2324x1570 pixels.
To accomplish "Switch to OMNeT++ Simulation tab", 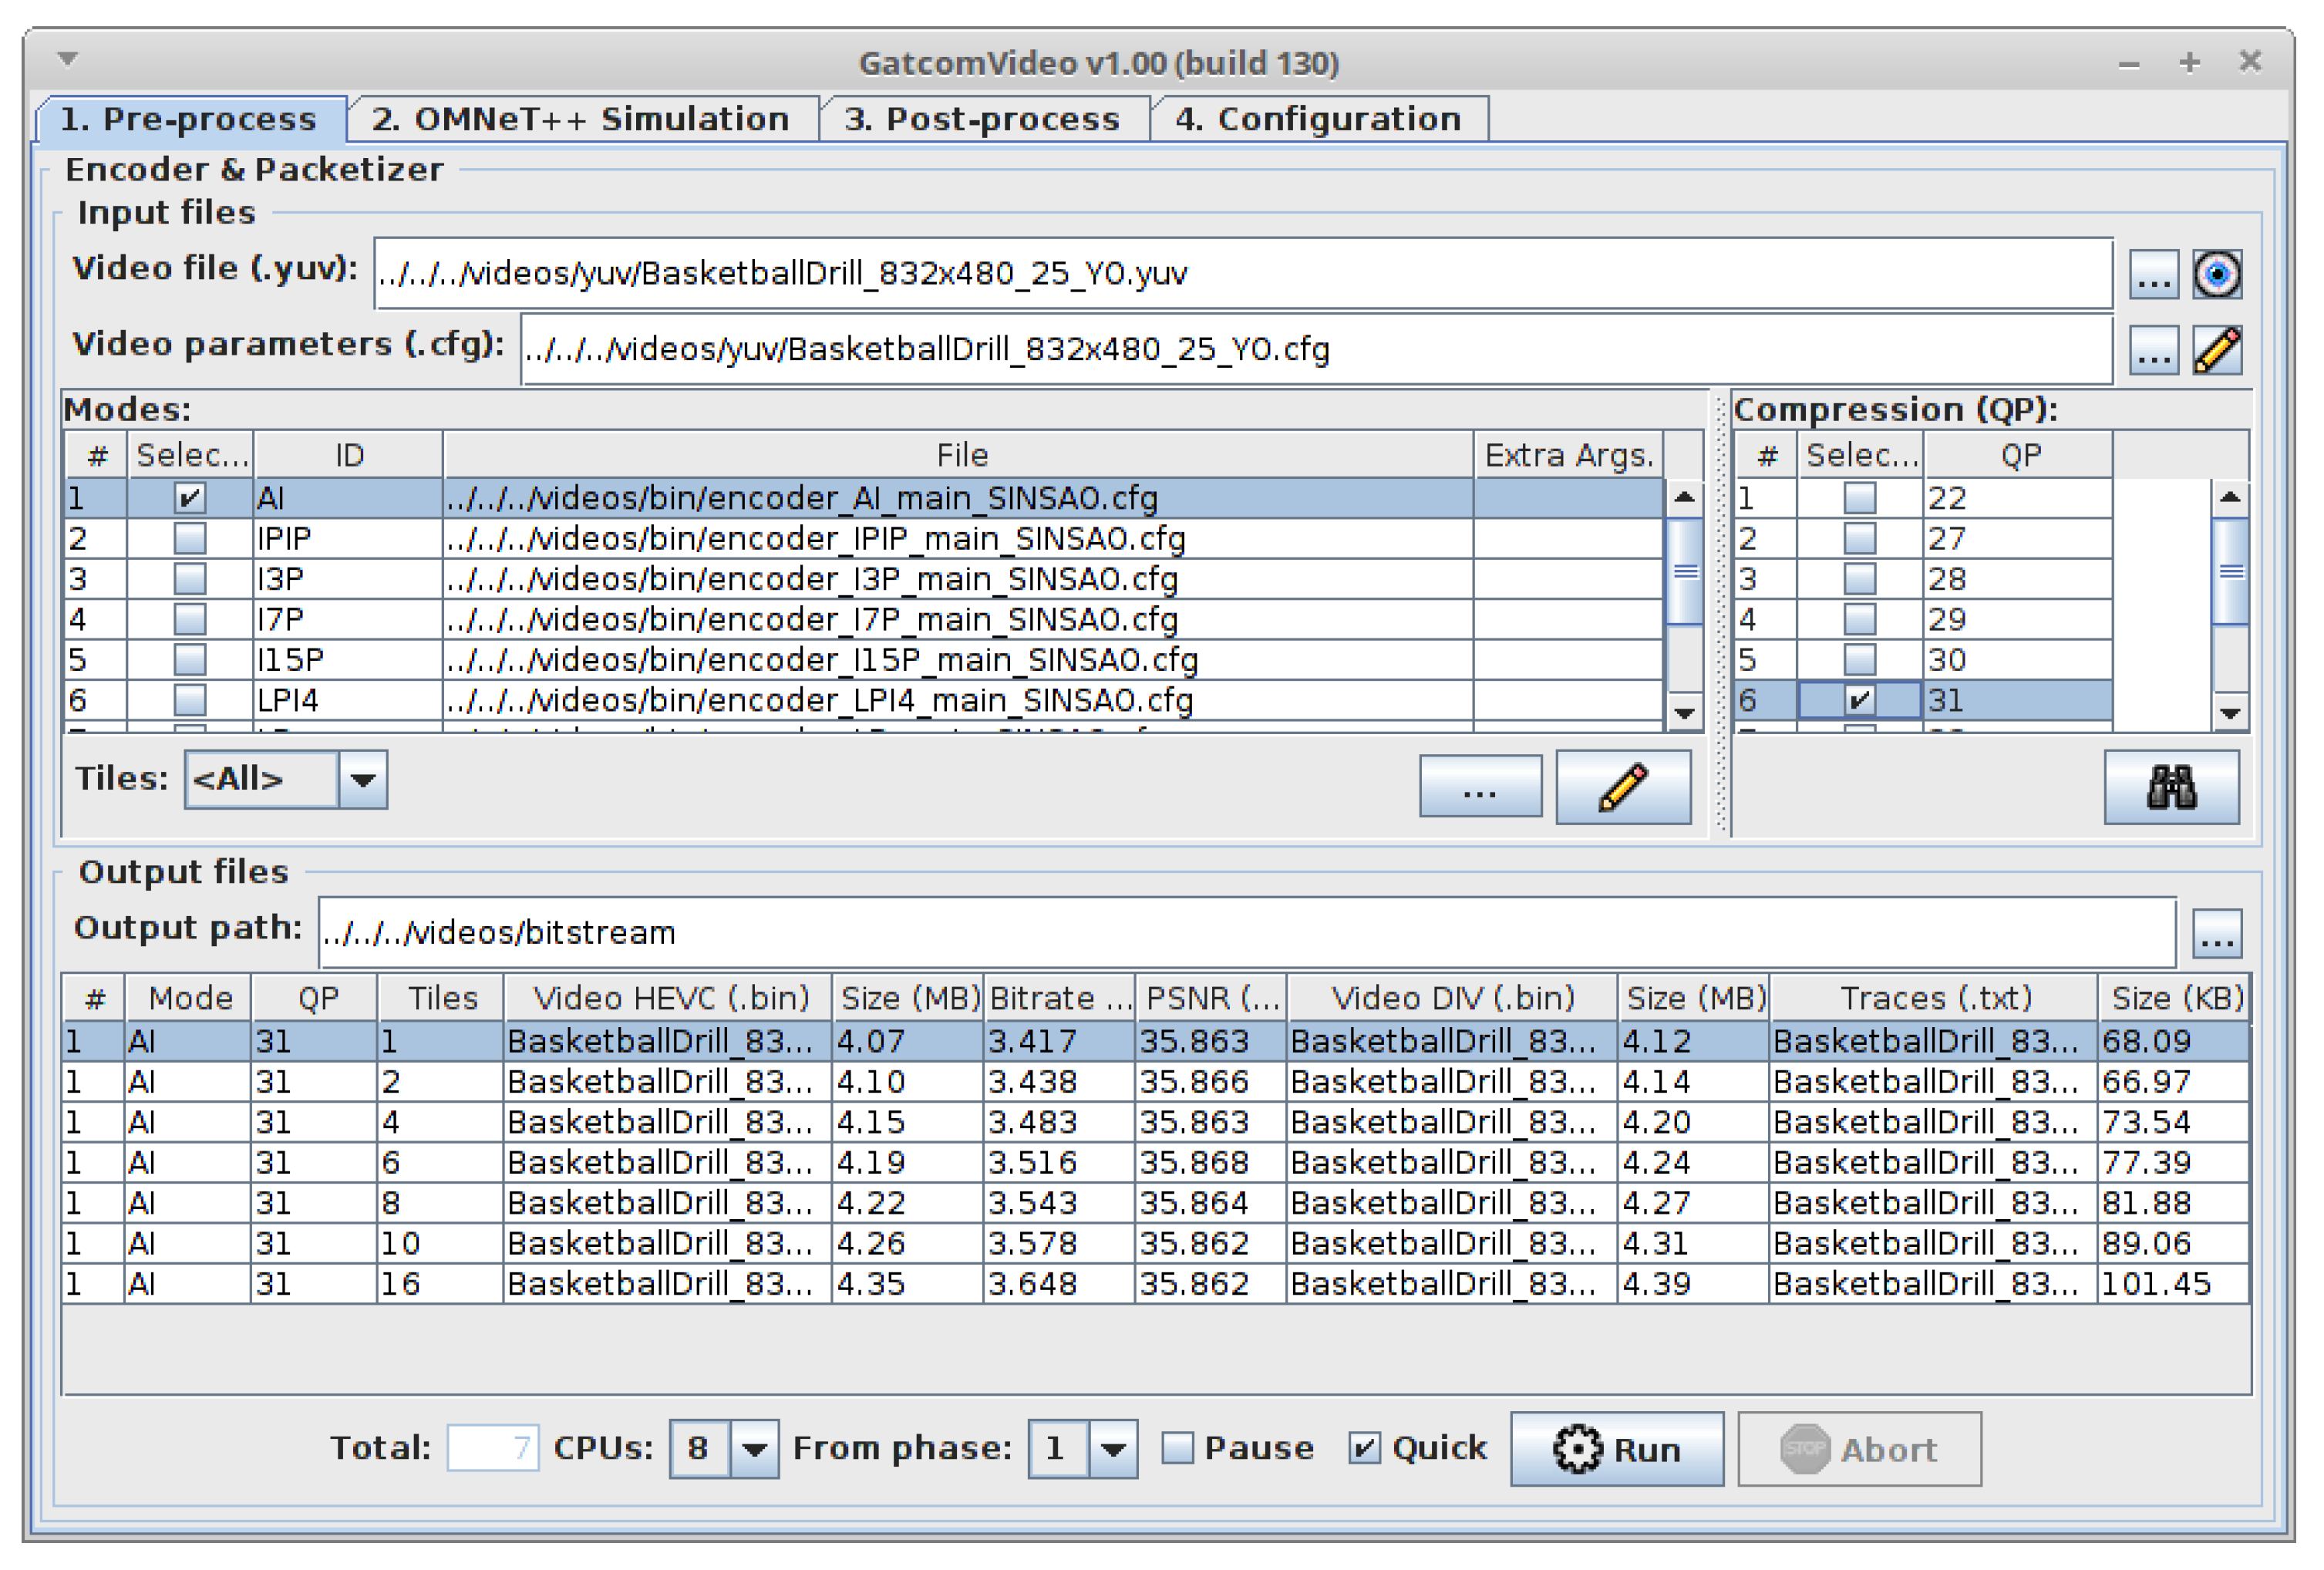I will pos(581,119).
